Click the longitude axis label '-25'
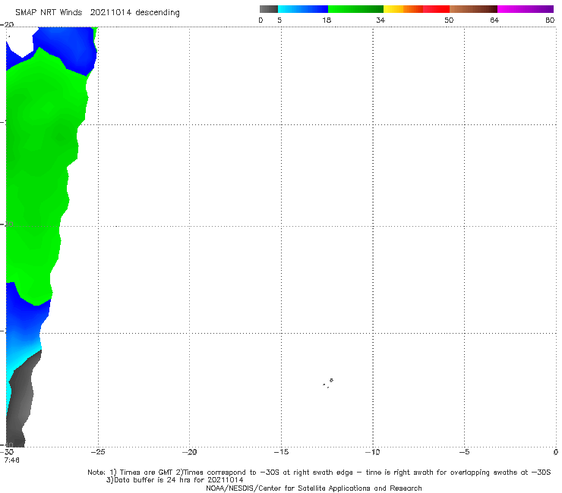The width and height of the screenshot is (562, 493). pos(98,452)
